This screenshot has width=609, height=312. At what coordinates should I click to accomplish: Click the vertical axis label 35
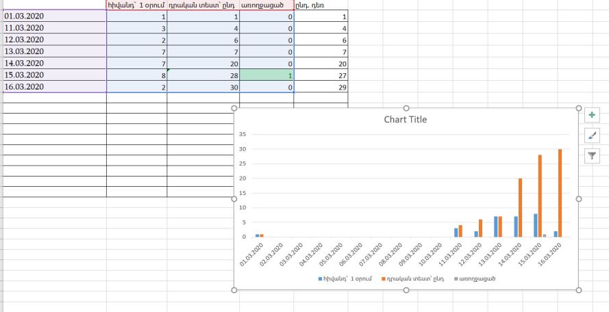[244, 134]
